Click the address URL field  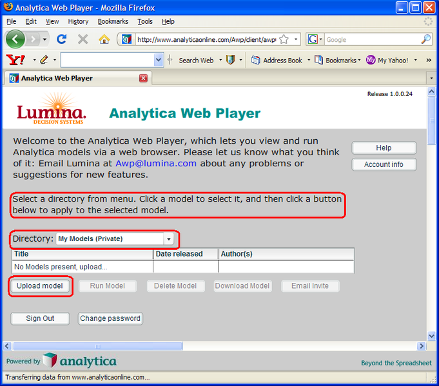point(207,40)
